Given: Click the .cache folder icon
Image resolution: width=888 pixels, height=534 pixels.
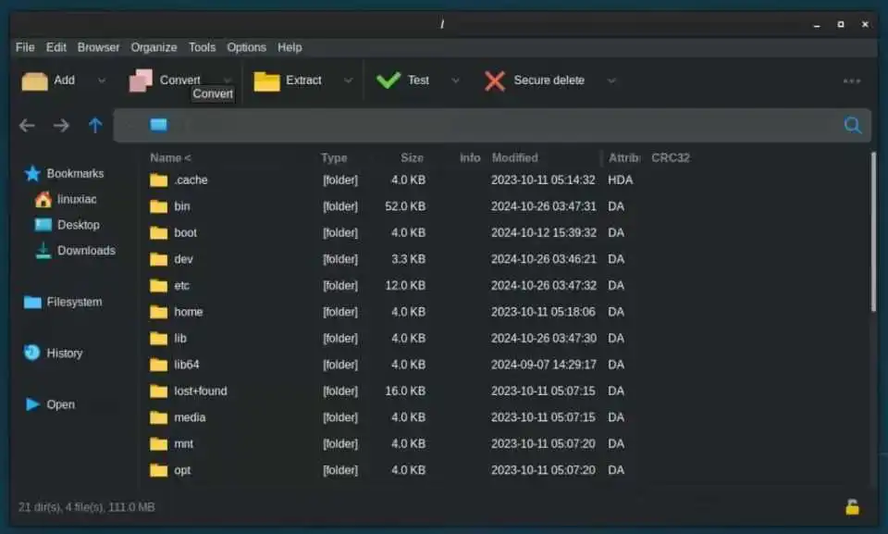Looking at the screenshot, I should [x=158, y=180].
